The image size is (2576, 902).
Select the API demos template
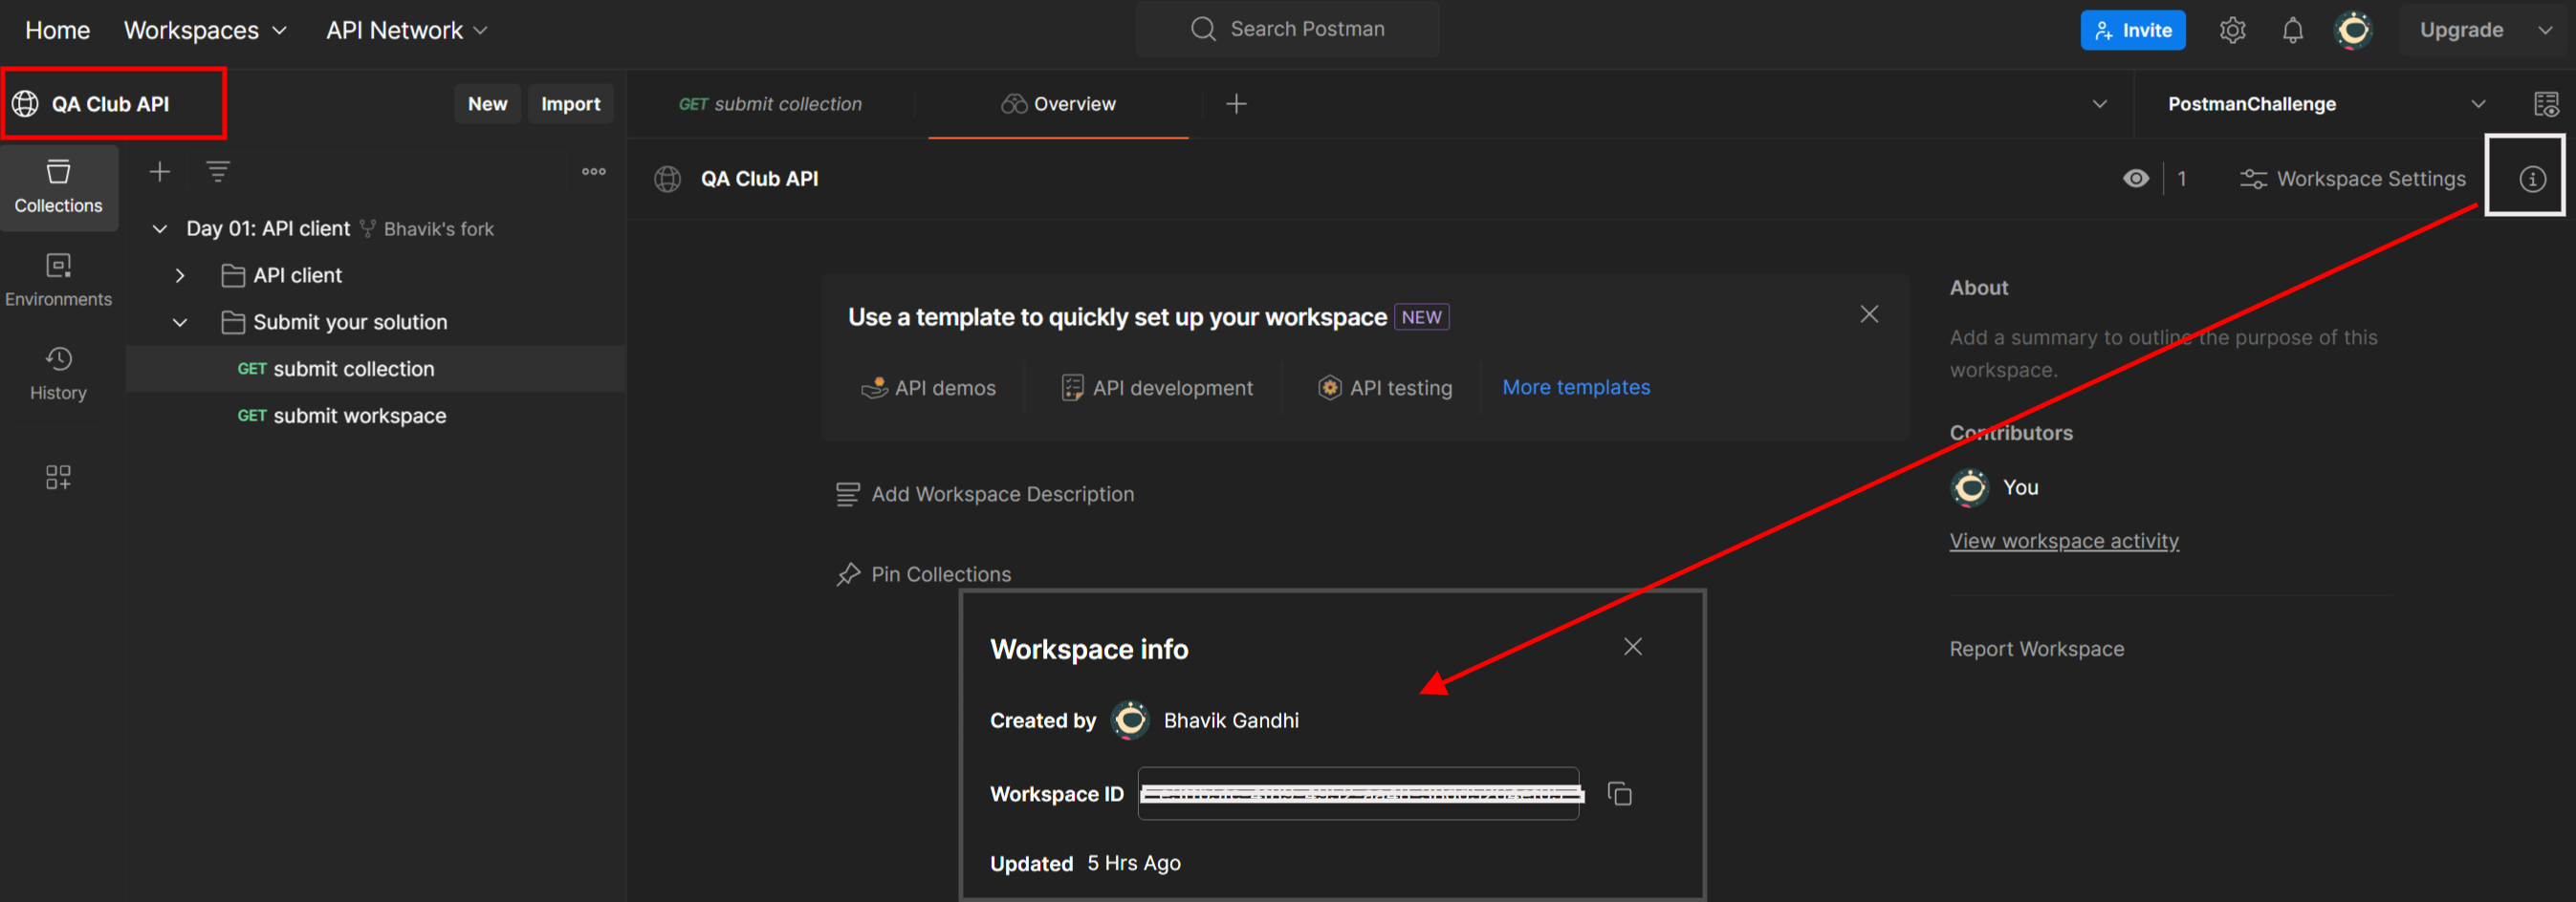pos(928,388)
